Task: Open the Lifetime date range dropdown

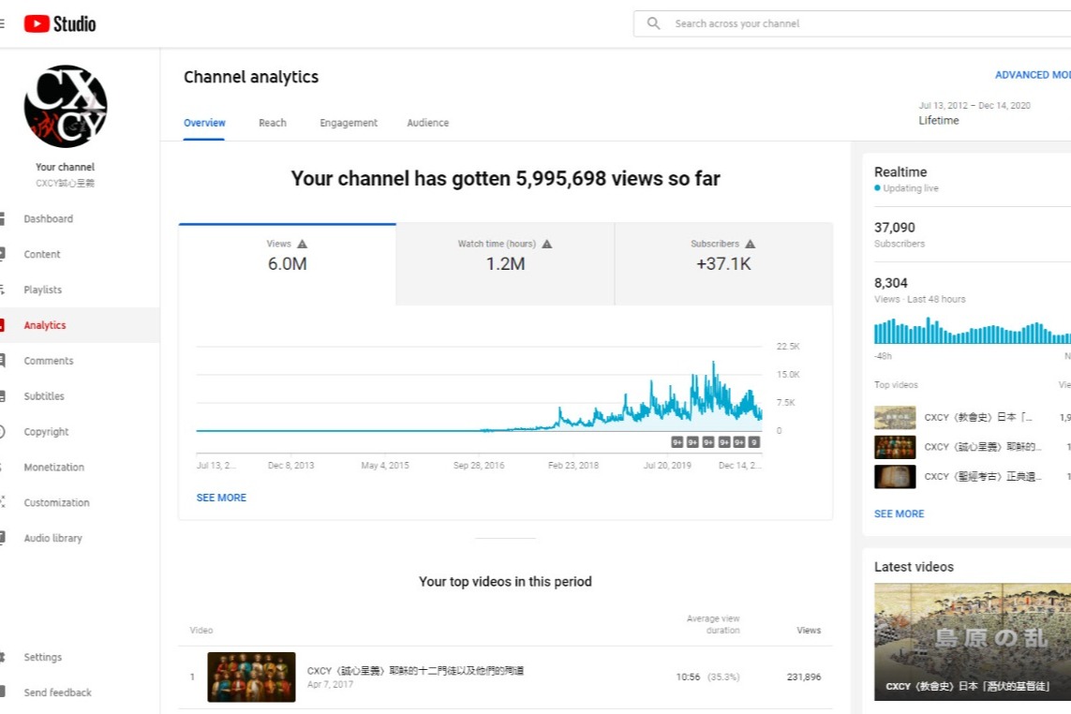Action: pyautogui.click(x=974, y=113)
